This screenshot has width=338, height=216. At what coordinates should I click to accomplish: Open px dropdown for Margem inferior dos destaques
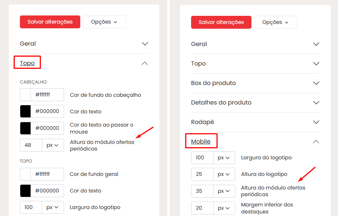click(224, 208)
